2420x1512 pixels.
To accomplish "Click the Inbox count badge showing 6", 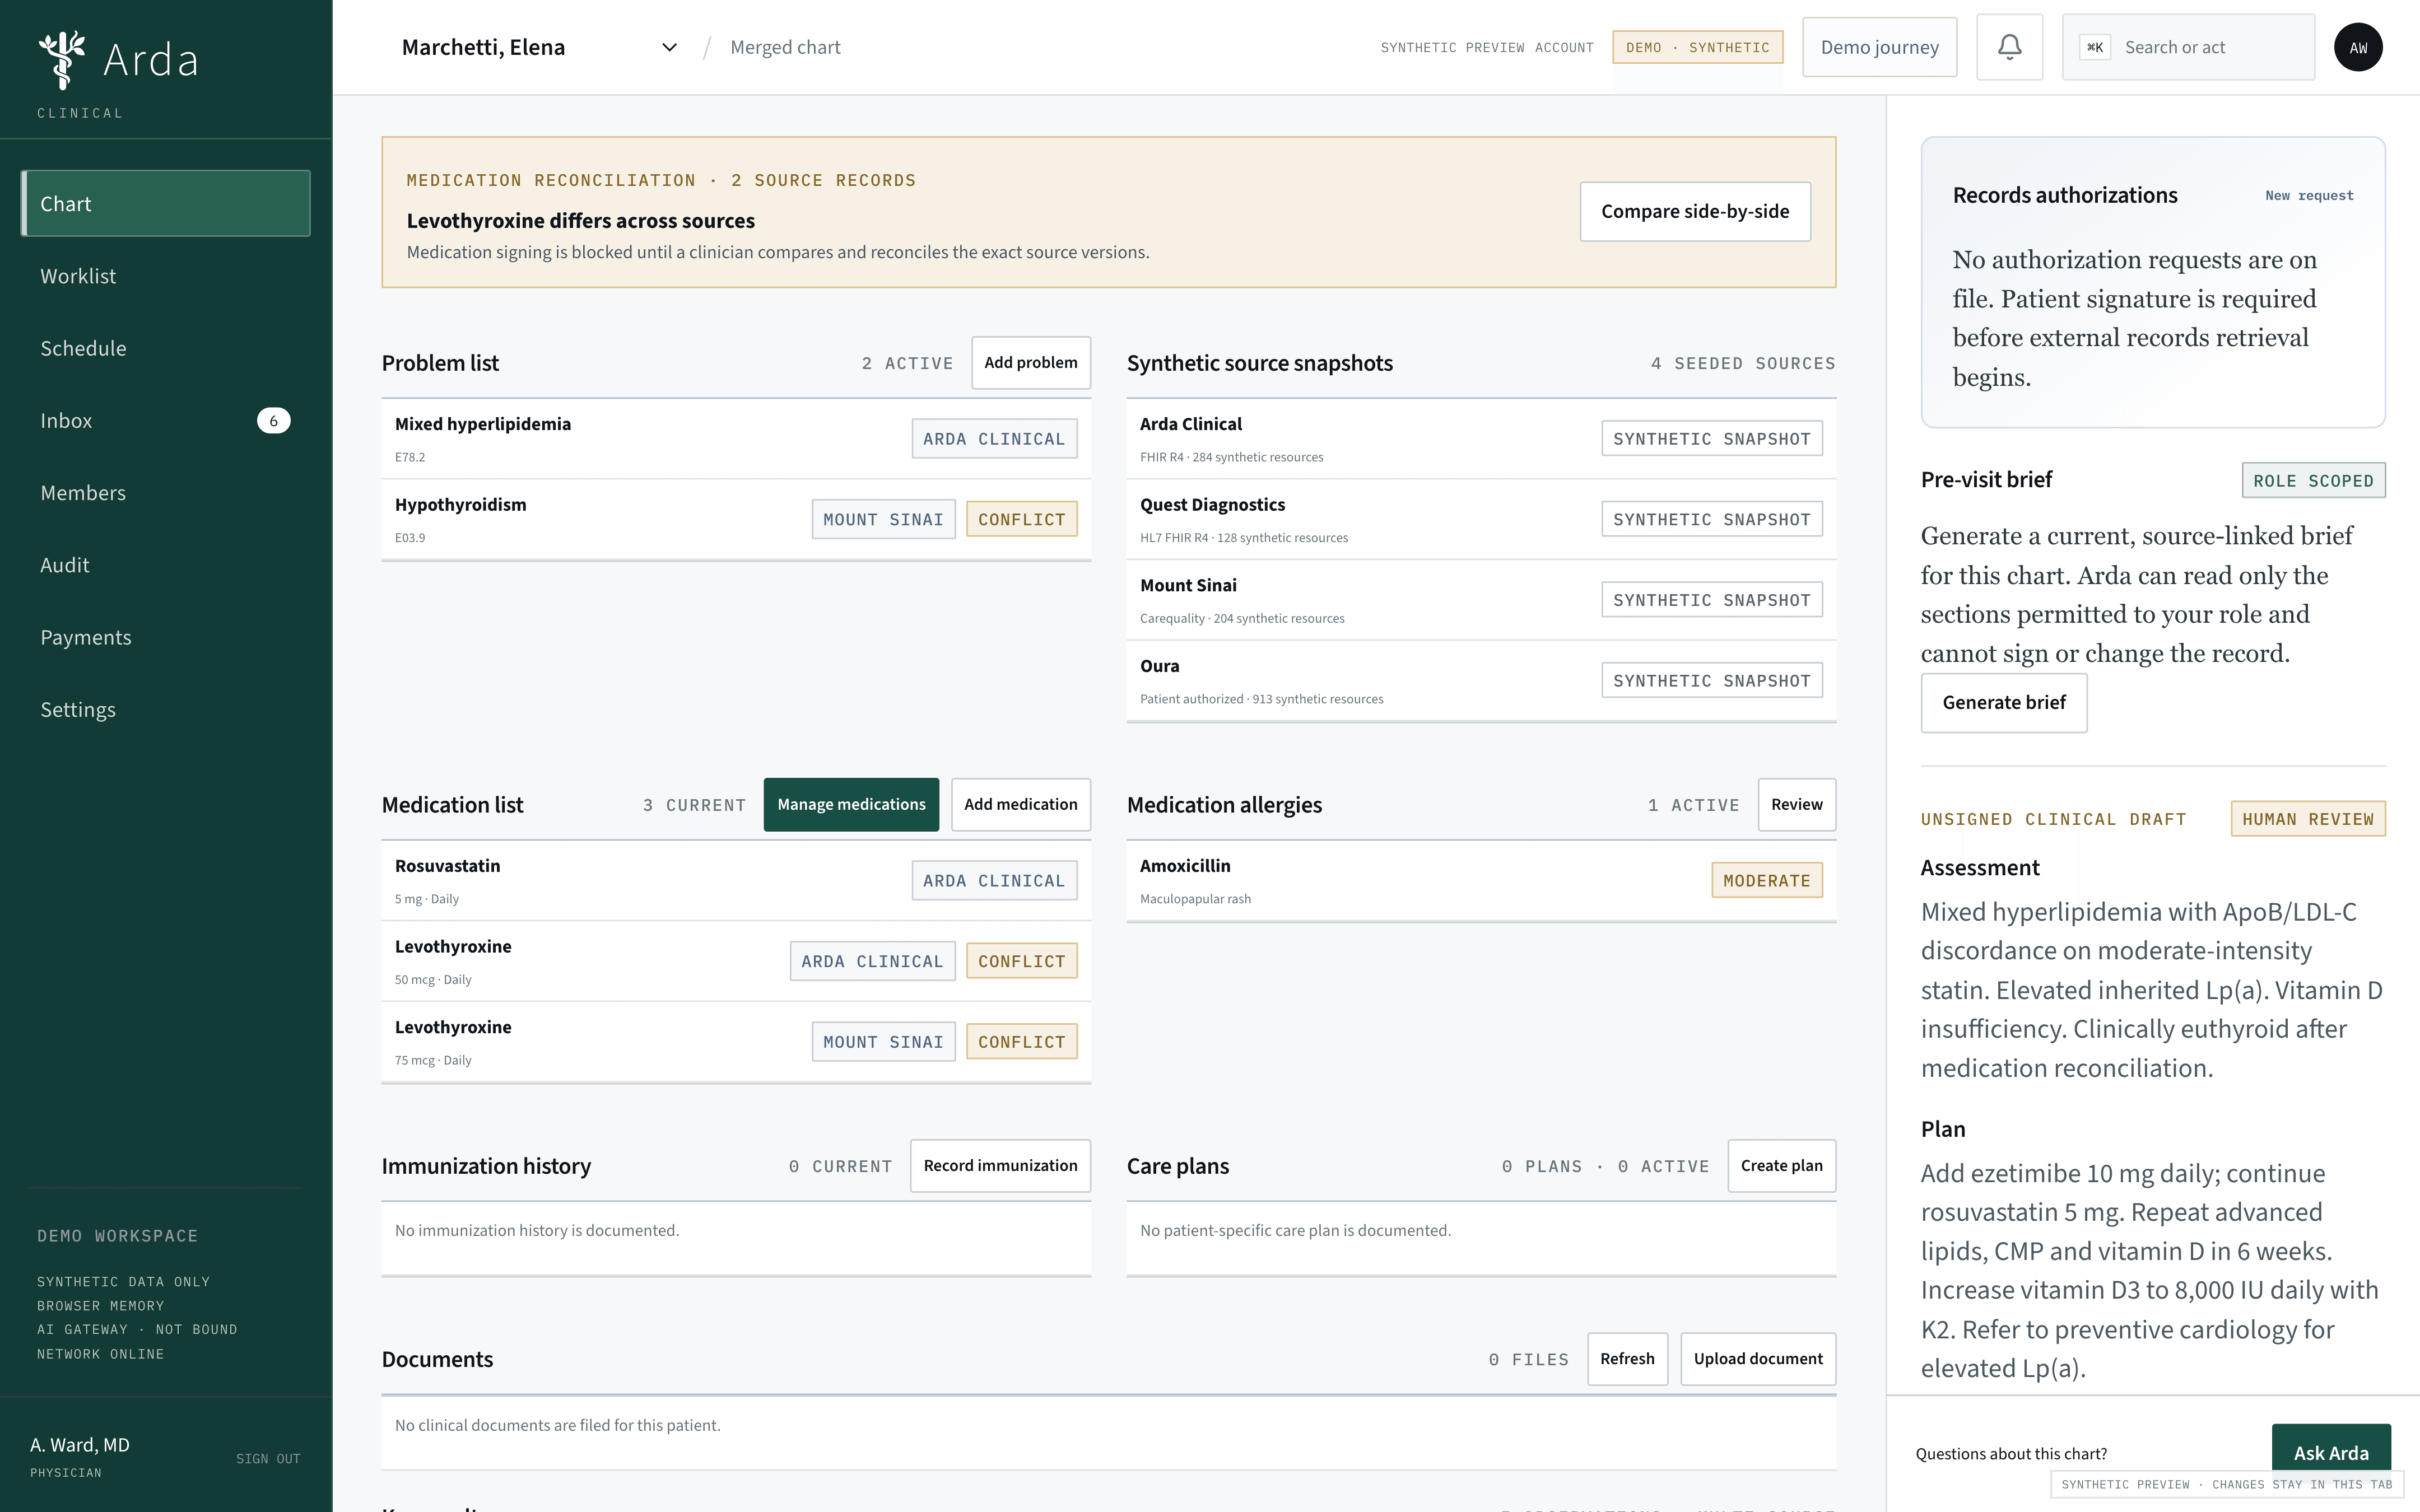I will (273, 420).
